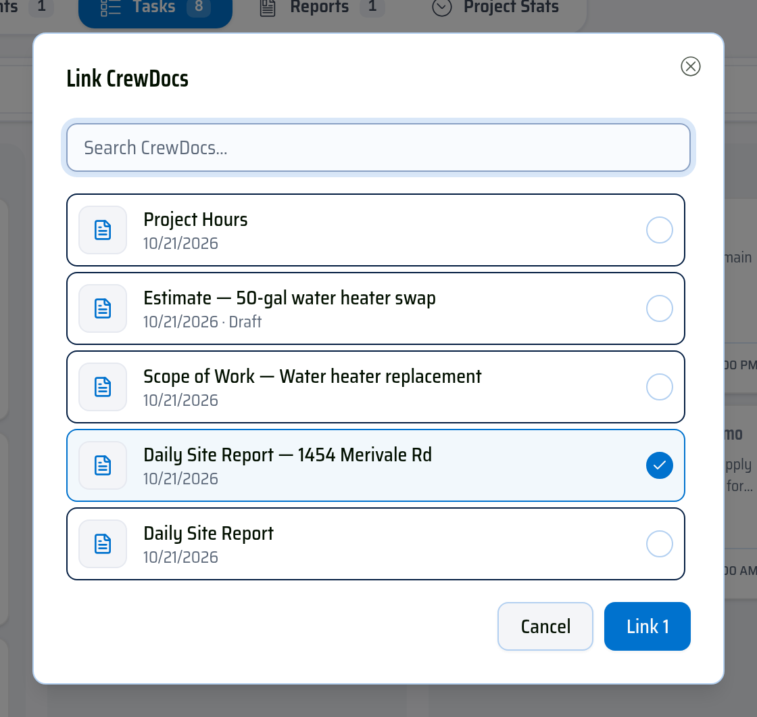This screenshot has width=757, height=717.
Task: Click the 'Project Hours' title text
Action: click(x=195, y=220)
